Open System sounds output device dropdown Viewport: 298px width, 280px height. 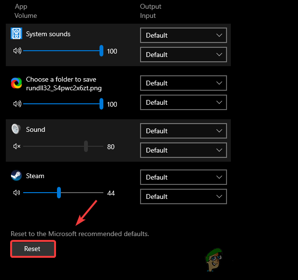[x=184, y=35]
